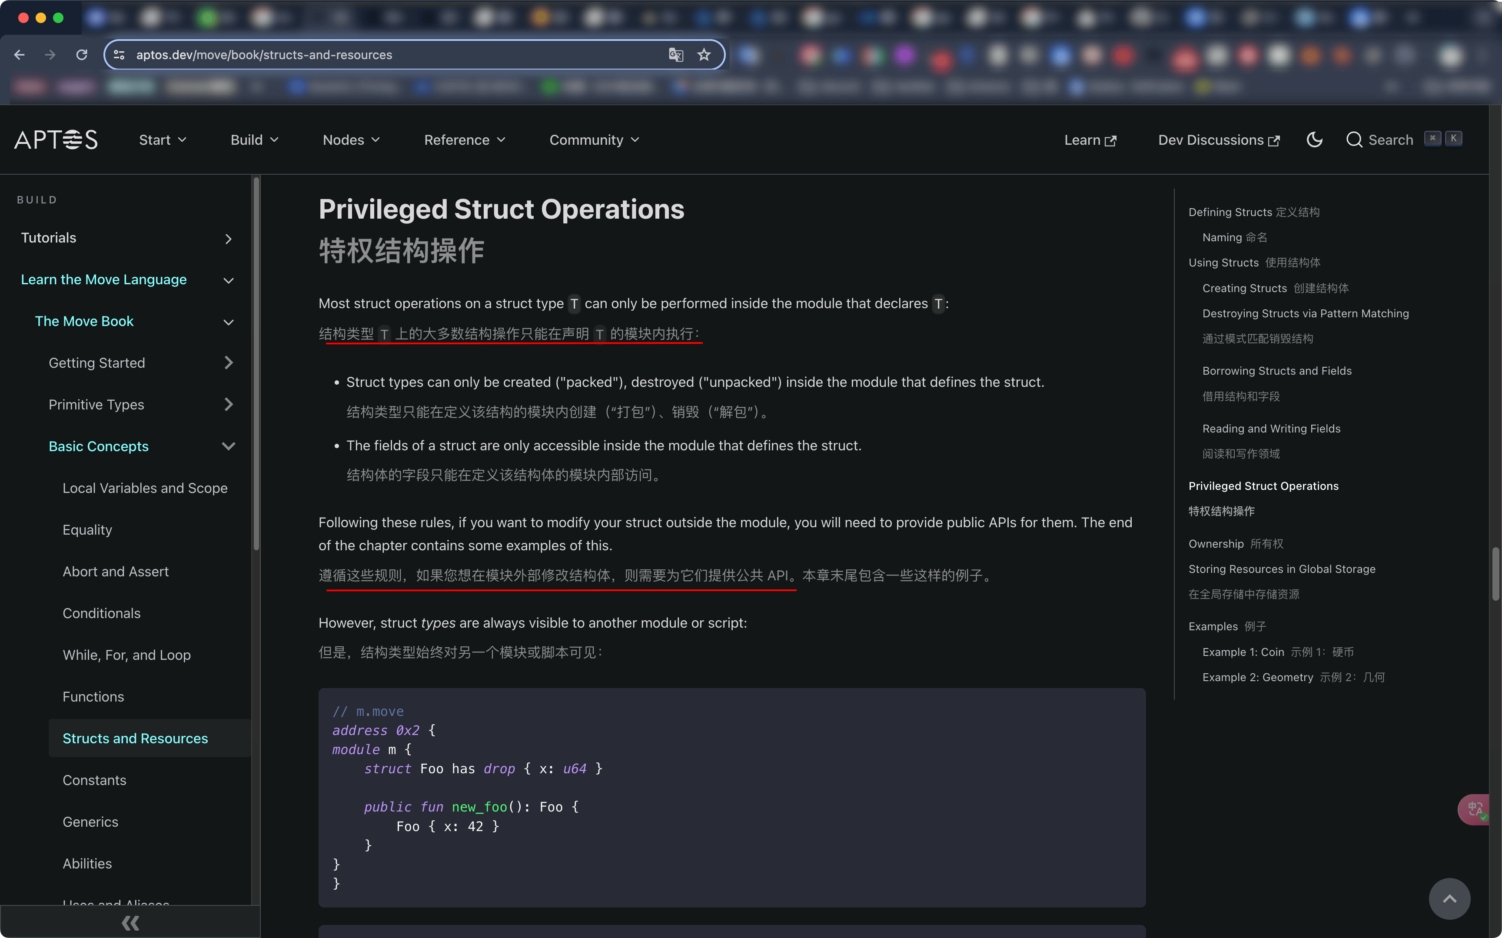The width and height of the screenshot is (1502, 938).
Task: Jump to Example 1: Coin
Action: click(x=1277, y=652)
